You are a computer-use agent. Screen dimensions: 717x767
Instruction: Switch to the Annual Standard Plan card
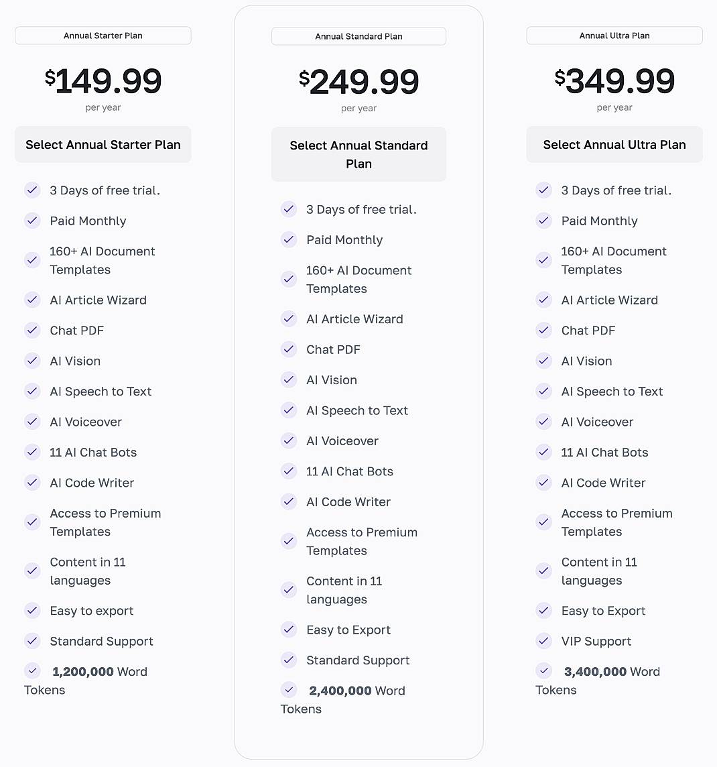[358, 382]
